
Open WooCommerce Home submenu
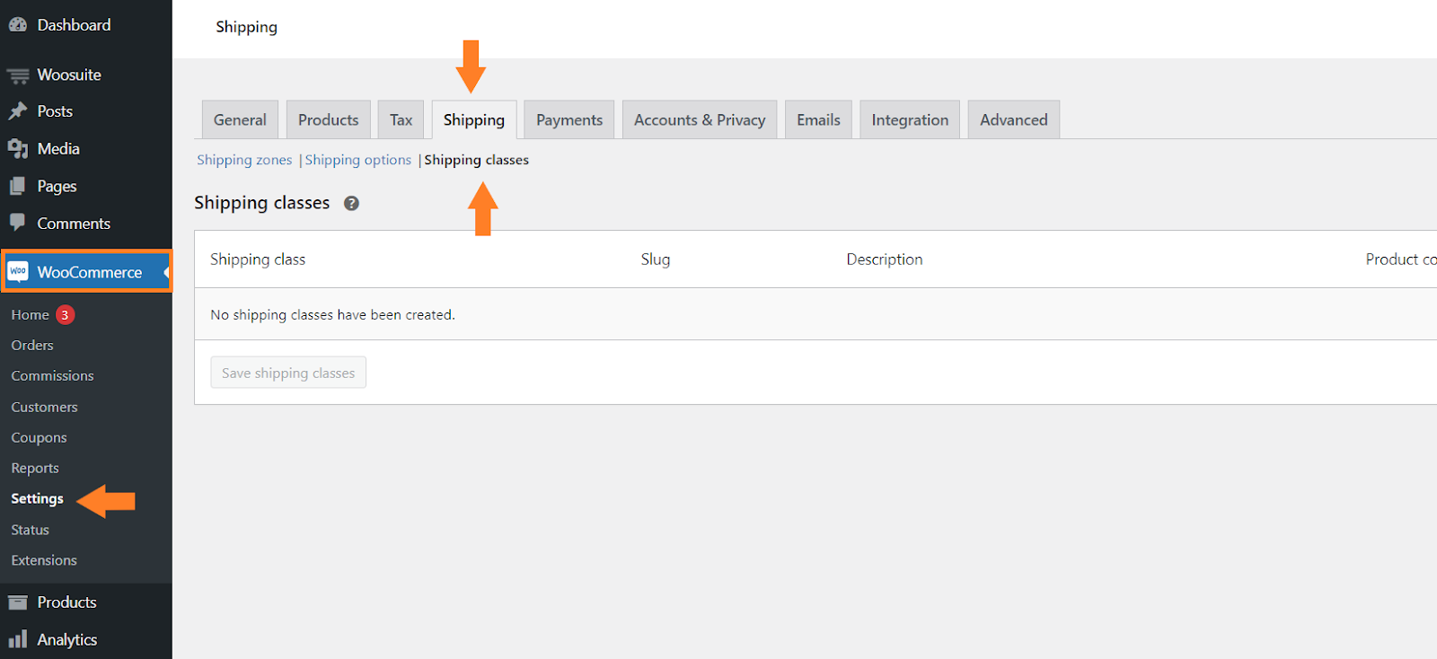(x=30, y=314)
